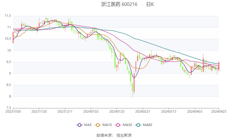The height and width of the screenshot is (138, 228).
Task: Click the 10 price axis label
Action: (x=9, y=50)
